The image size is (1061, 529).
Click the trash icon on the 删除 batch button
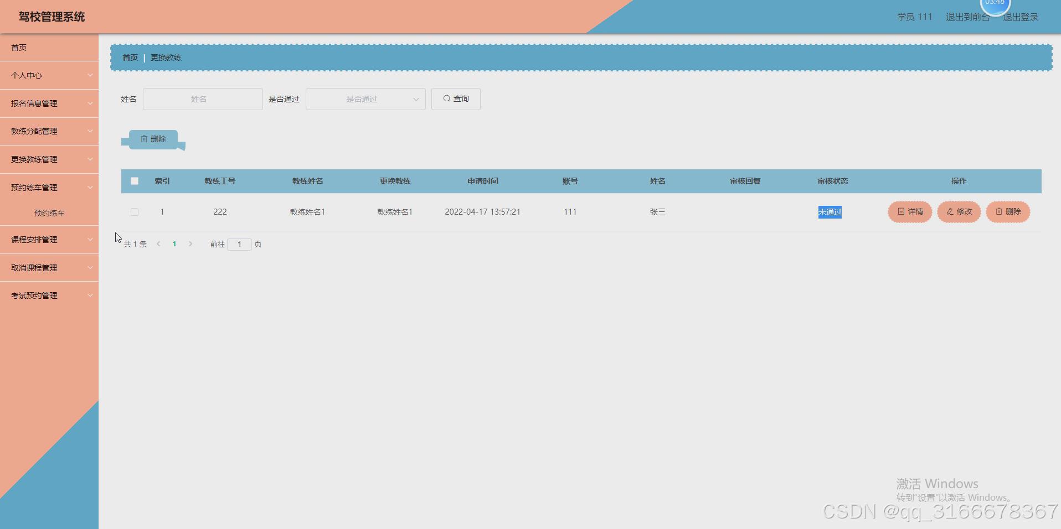pos(144,139)
